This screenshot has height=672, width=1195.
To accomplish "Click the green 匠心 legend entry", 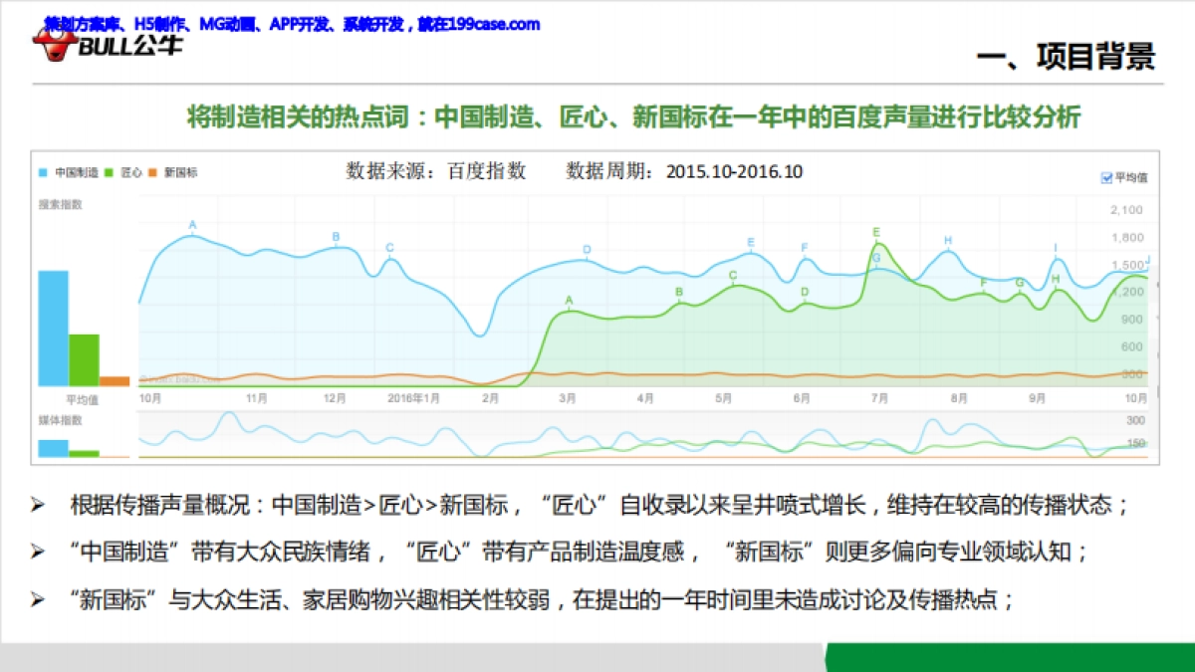I will pyautogui.click(x=125, y=172).
